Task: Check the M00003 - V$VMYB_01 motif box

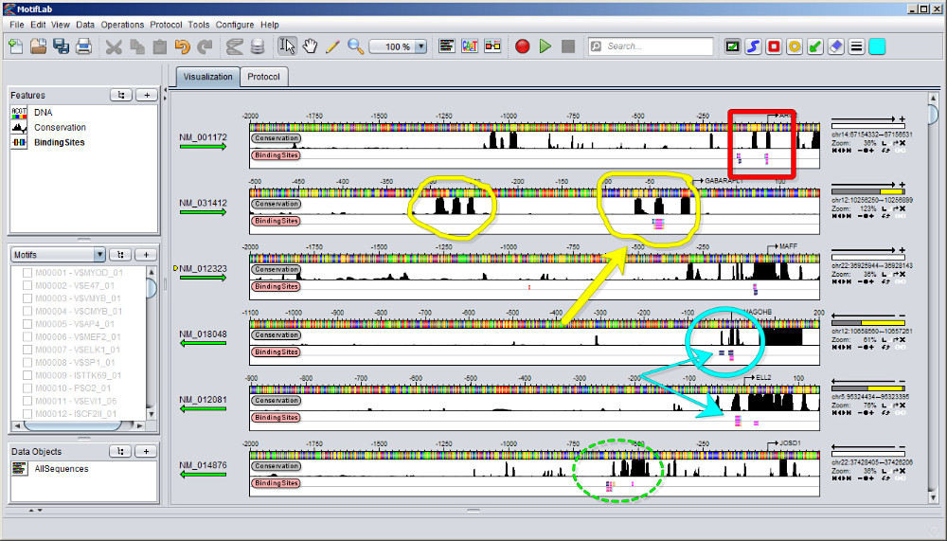Action: 27,298
